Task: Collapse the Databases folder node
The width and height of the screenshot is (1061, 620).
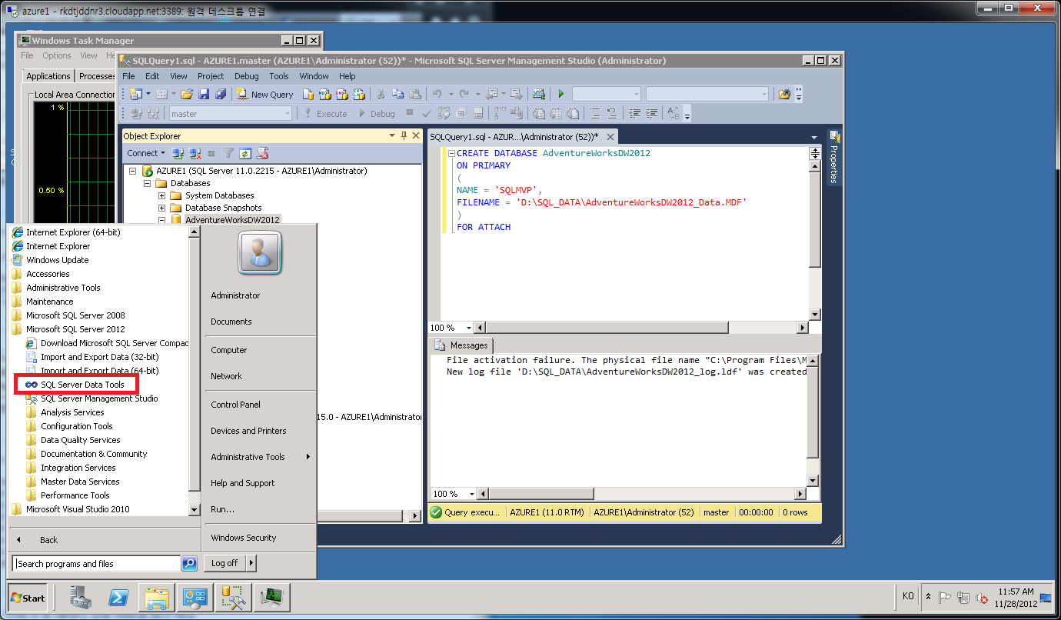Action: (147, 183)
